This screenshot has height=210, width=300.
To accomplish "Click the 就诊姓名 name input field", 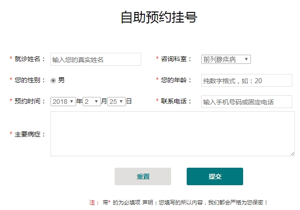I will tap(96, 59).
